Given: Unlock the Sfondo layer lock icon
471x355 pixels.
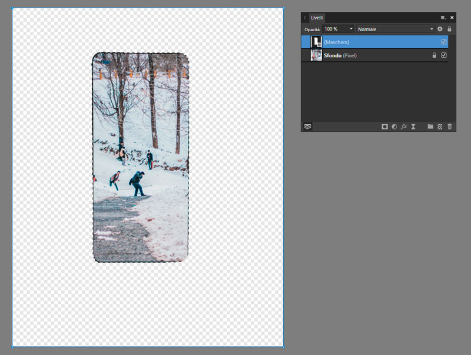Looking at the screenshot, I should pyautogui.click(x=434, y=55).
